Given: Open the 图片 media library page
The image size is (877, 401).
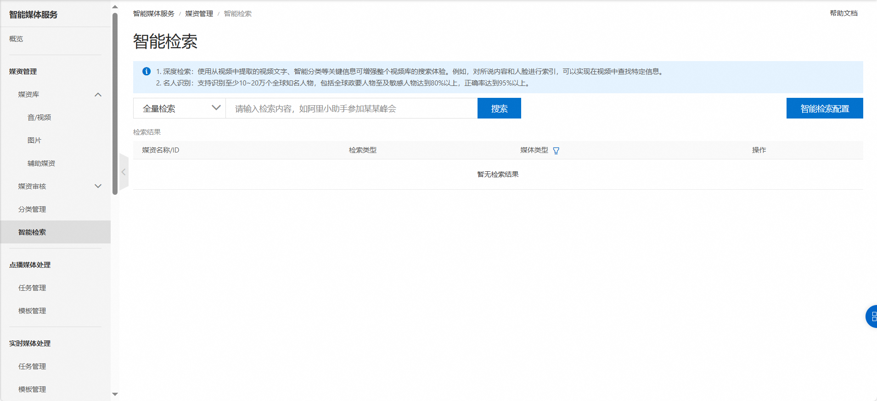Looking at the screenshot, I should pos(34,141).
